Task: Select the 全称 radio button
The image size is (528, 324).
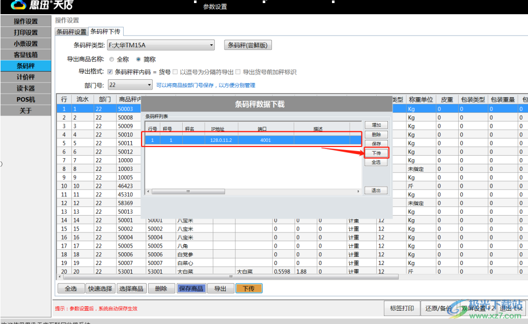Action: coord(112,59)
